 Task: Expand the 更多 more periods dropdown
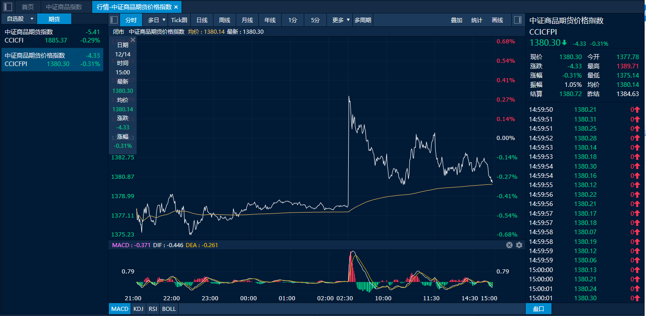[x=341, y=20]
